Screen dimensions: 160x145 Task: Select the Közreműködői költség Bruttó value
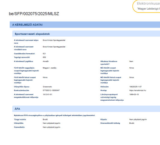pyautogui.click(x=132, y=123)
